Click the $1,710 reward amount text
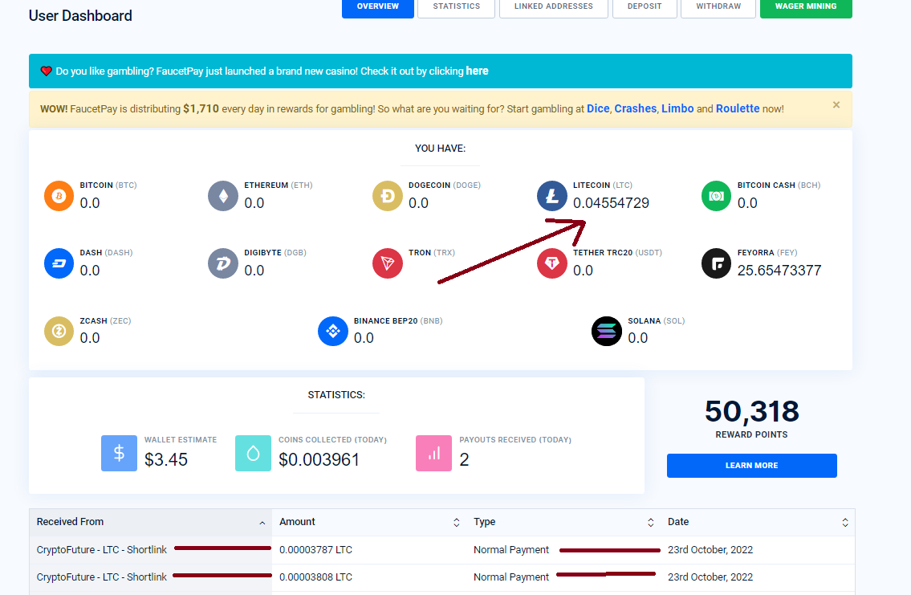 201,108
